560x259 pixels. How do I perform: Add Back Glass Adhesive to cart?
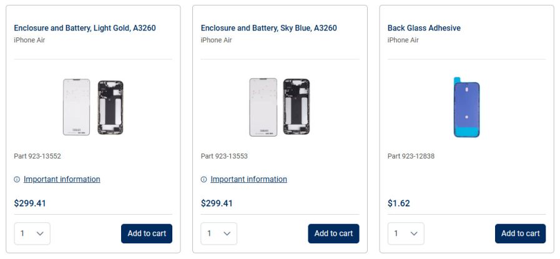(520, 233)
